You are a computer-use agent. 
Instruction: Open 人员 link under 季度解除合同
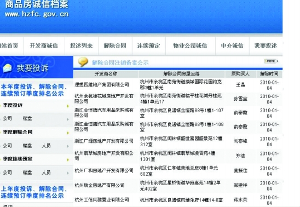pyautogui.click(x=46, y=146)
